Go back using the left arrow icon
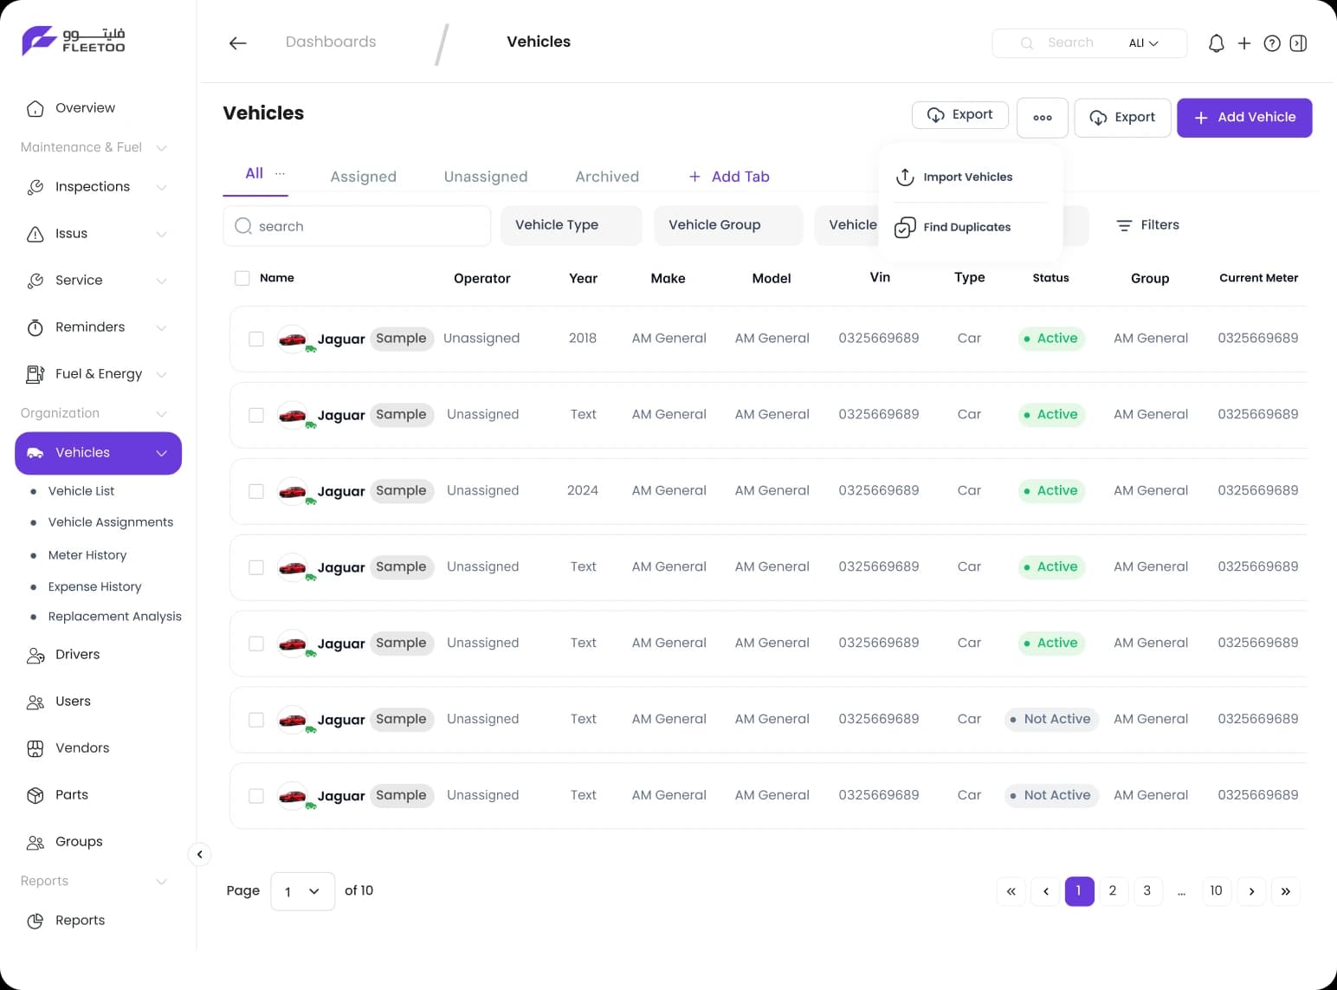Image resolution: width=1337 pixels, height=990 pixels. 238,42
